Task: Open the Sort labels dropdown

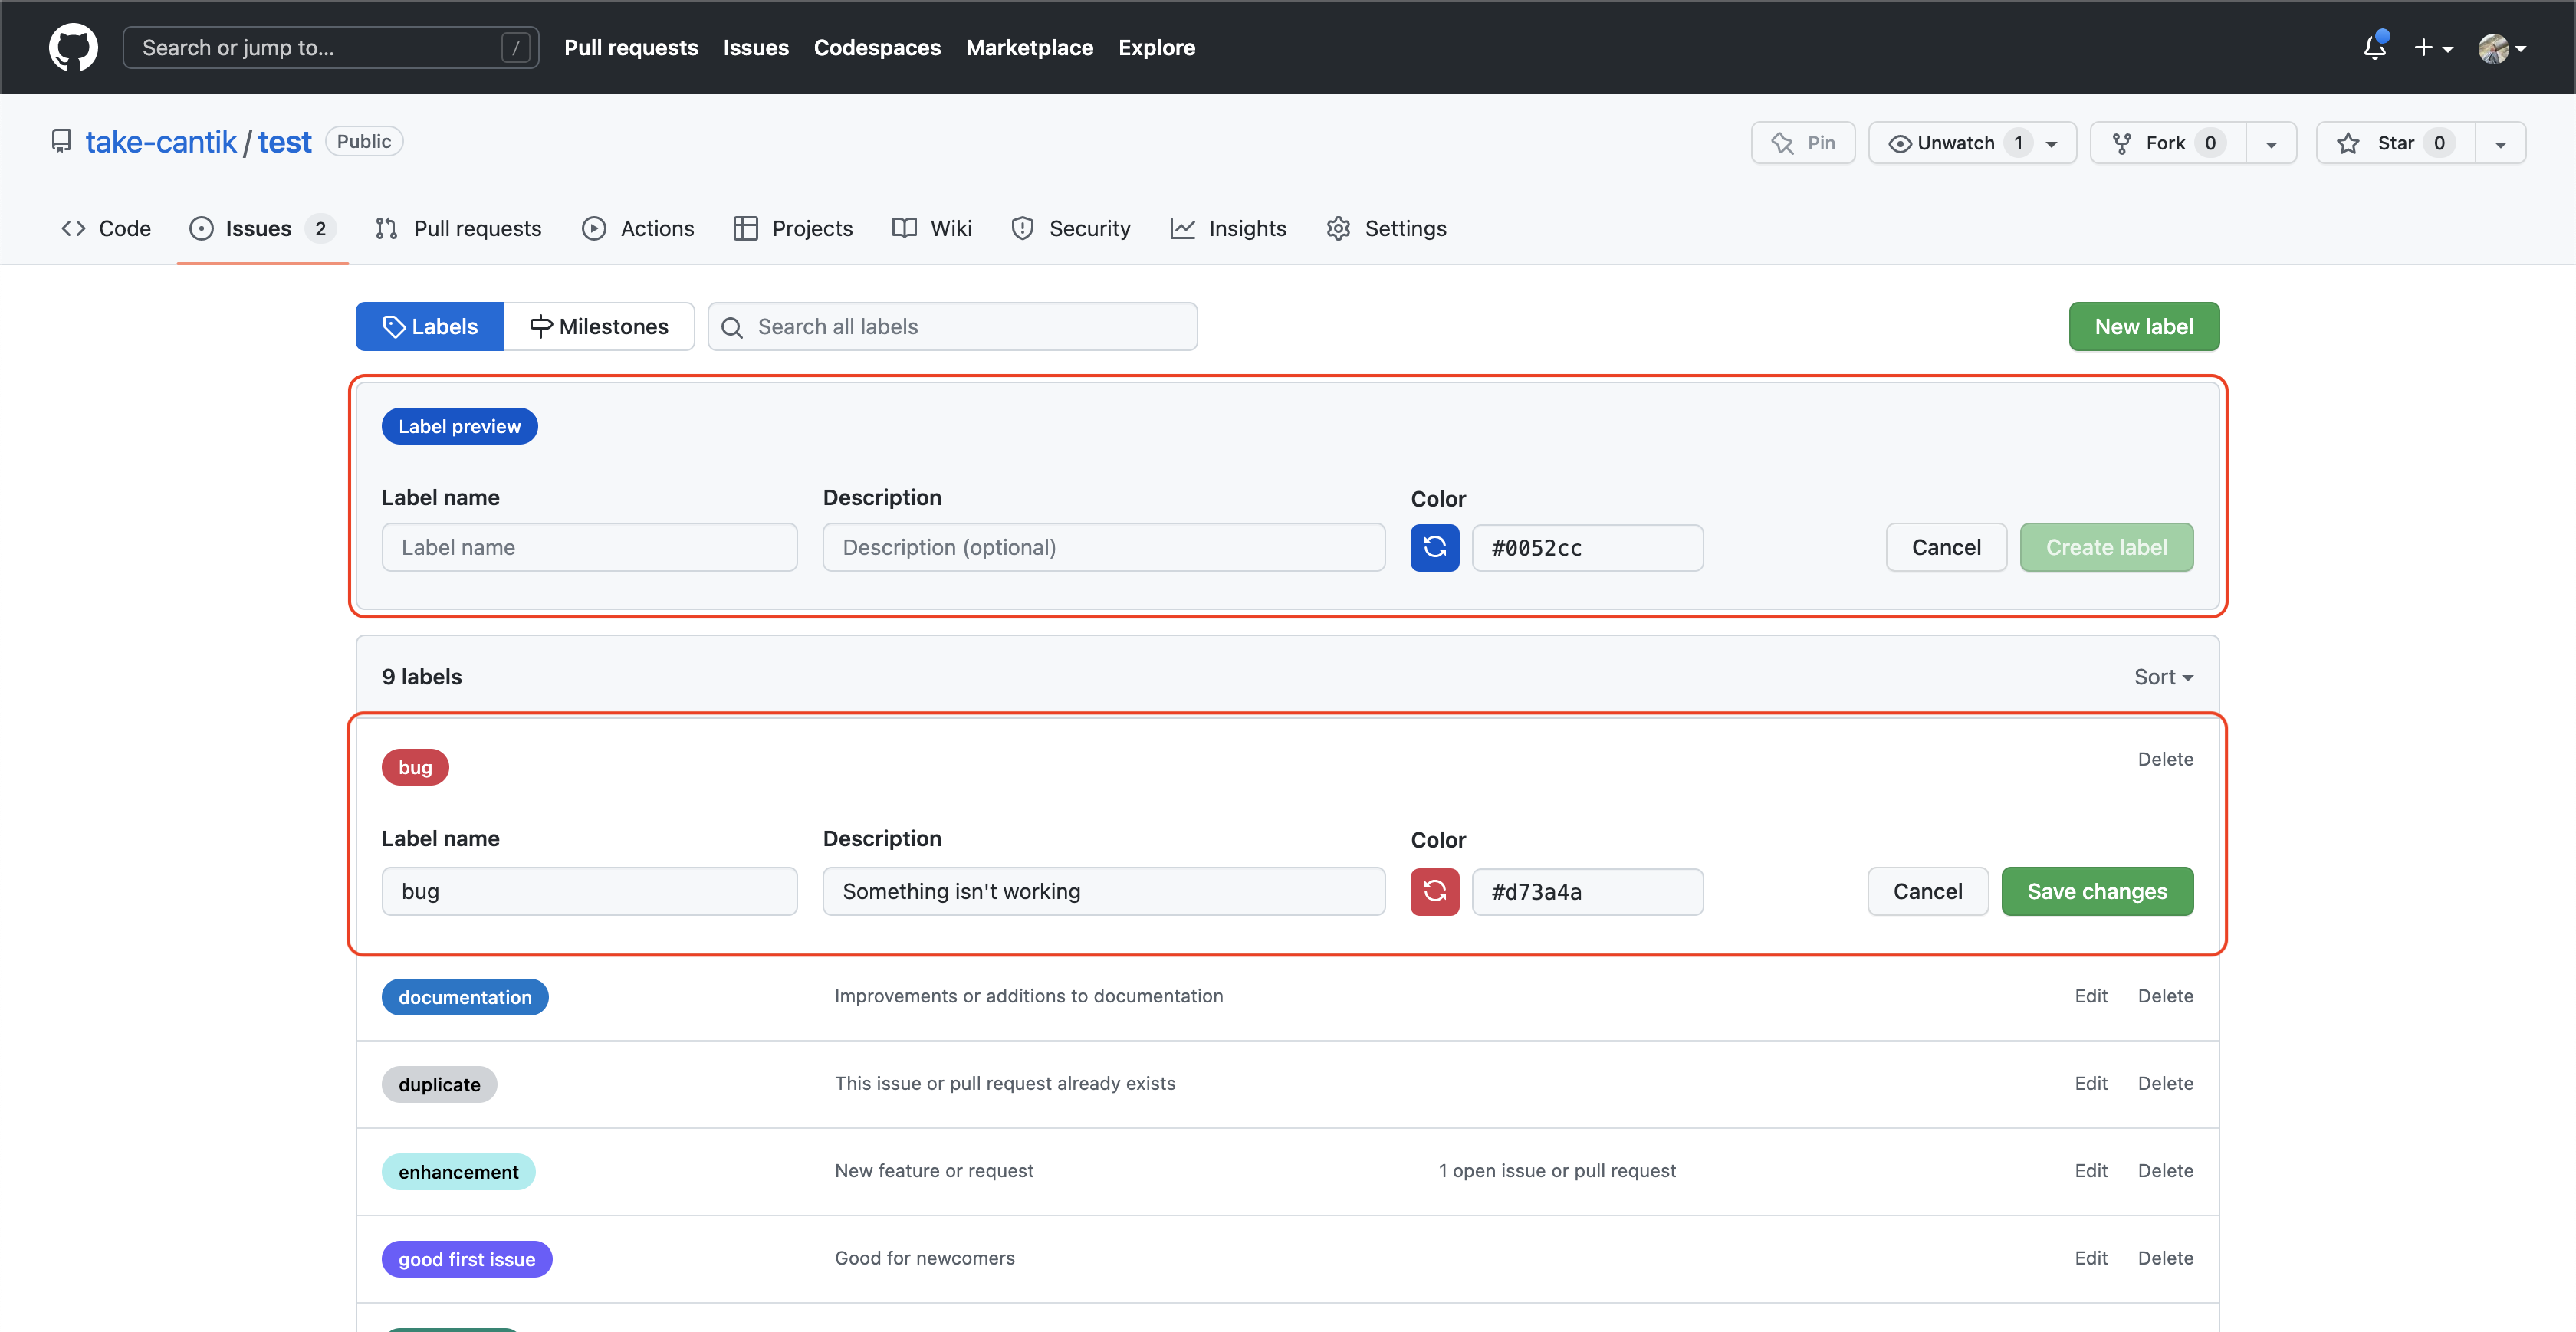Action: pos(2163,676)
